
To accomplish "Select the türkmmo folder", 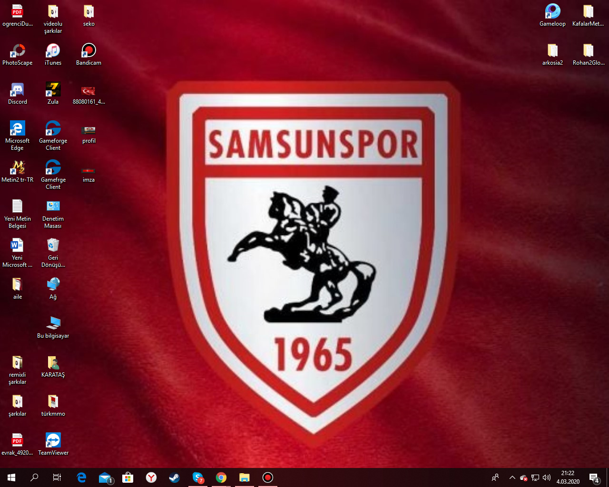I will [53, 406].
